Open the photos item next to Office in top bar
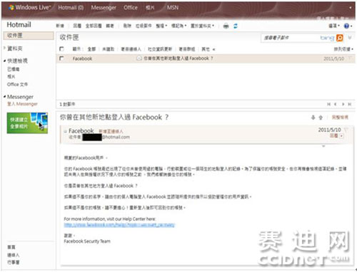Image resolution: width=357 pixels, height=272 pixels. click(150, 8)
